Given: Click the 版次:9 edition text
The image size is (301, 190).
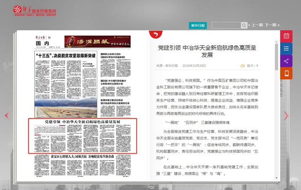Looking at the screenshot, I should point(252,66).
